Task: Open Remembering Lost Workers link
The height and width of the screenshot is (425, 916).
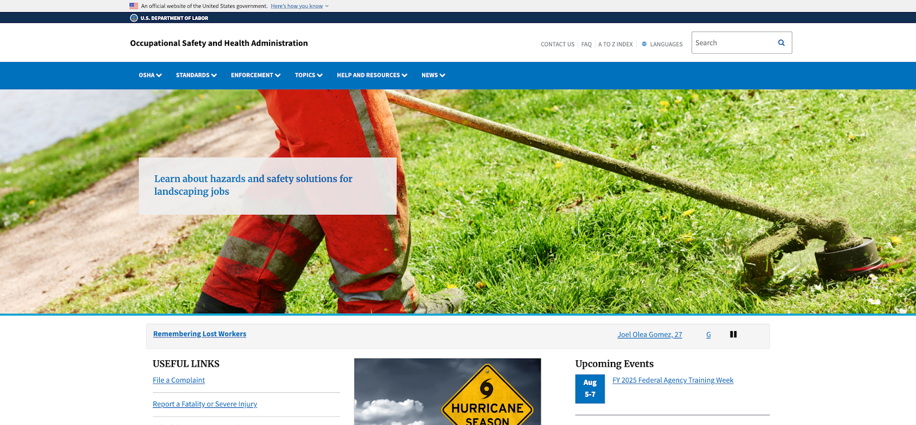Action: coord(200,334)
